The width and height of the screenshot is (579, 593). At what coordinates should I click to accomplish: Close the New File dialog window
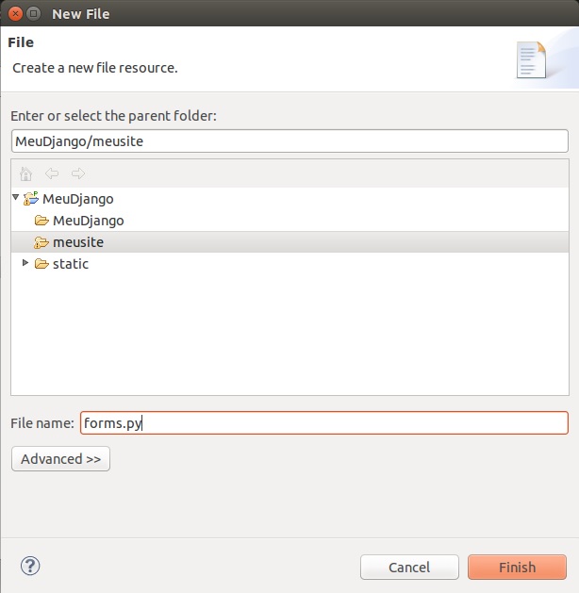[x=13, y=13]
